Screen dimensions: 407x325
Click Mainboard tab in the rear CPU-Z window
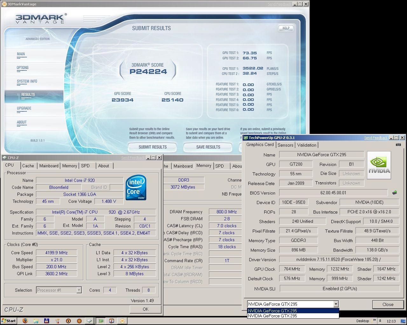[183, 166]
